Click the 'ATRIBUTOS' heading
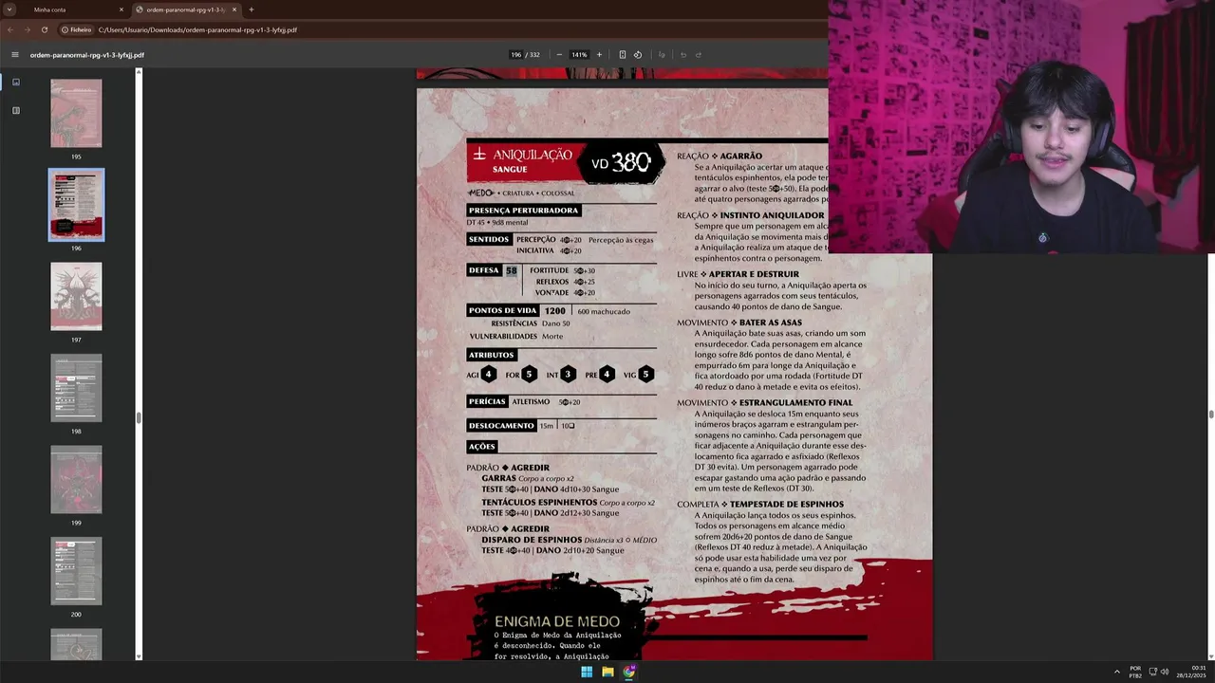 [491, 355]
